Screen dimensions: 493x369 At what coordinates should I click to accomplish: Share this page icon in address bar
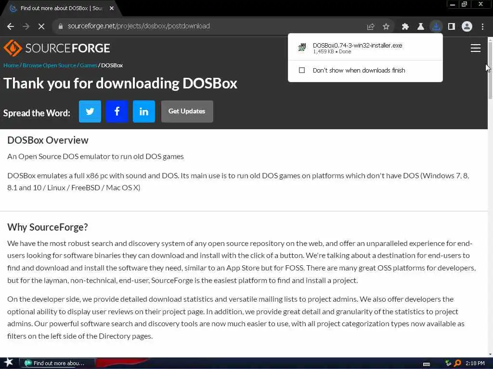click(371, 27)
